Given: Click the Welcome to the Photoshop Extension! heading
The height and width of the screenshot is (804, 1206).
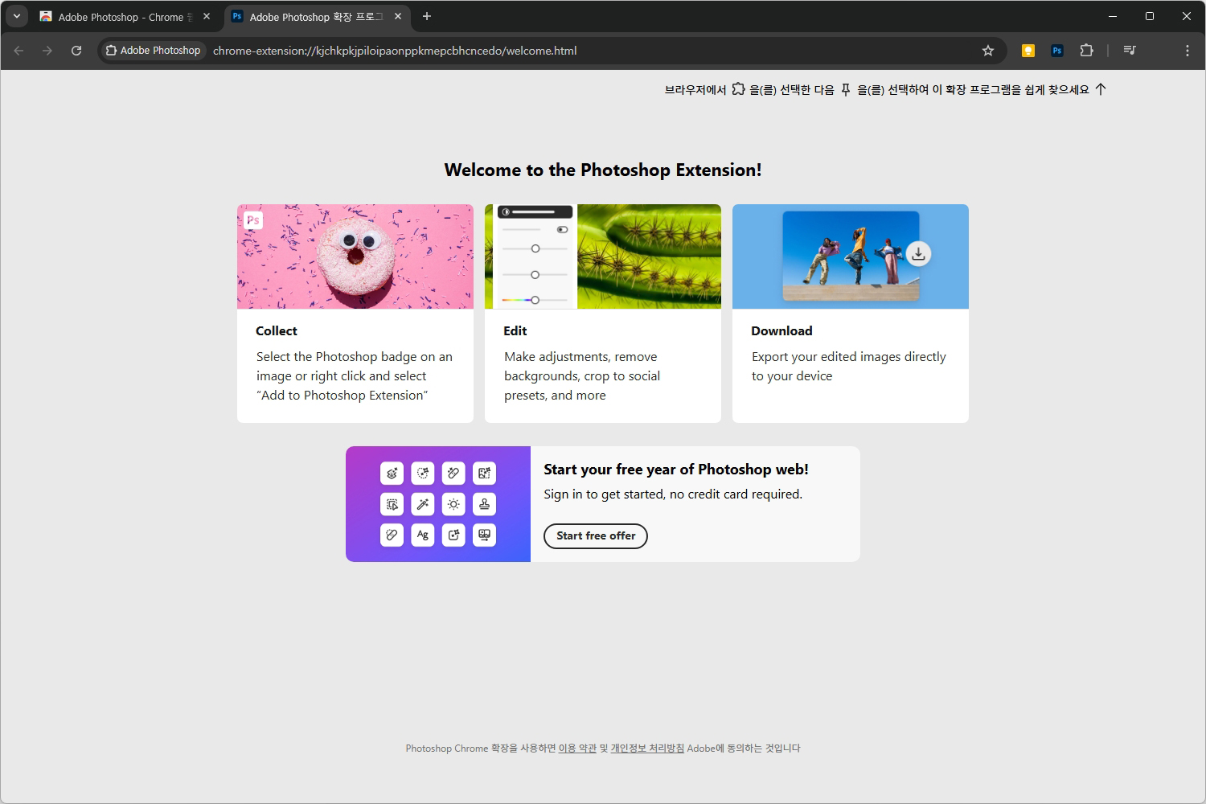Looking at the screenshot, I should pyautogui.click(x=603, y=170).
